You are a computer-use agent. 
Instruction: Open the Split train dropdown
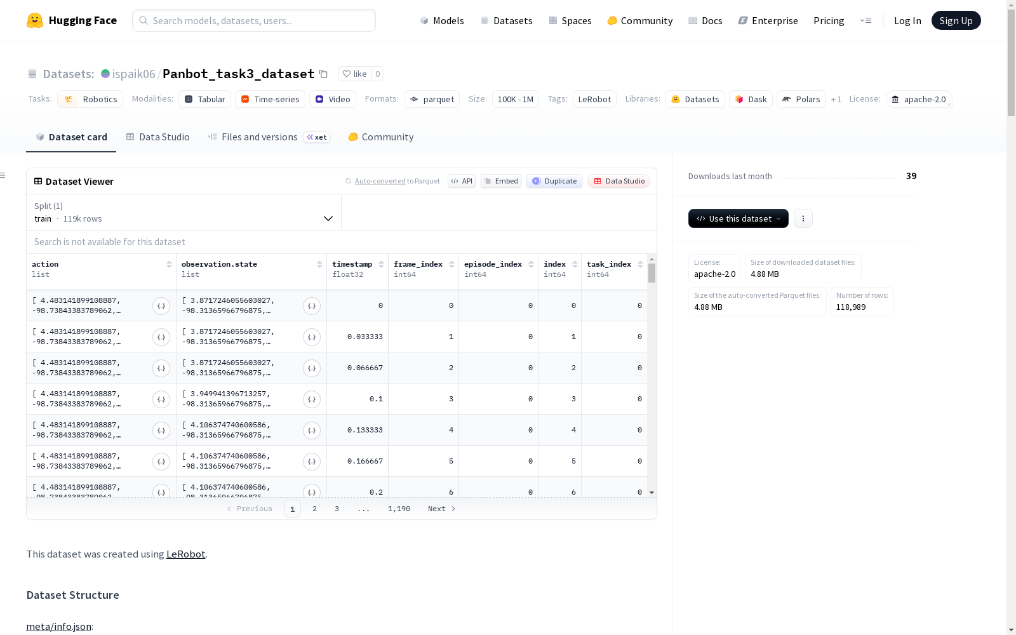(x=184, y=212)
